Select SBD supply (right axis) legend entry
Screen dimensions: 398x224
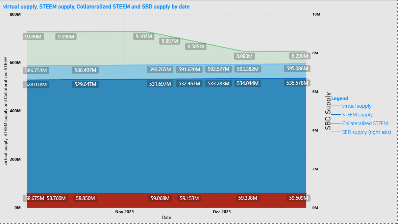[x=366, y=132]
